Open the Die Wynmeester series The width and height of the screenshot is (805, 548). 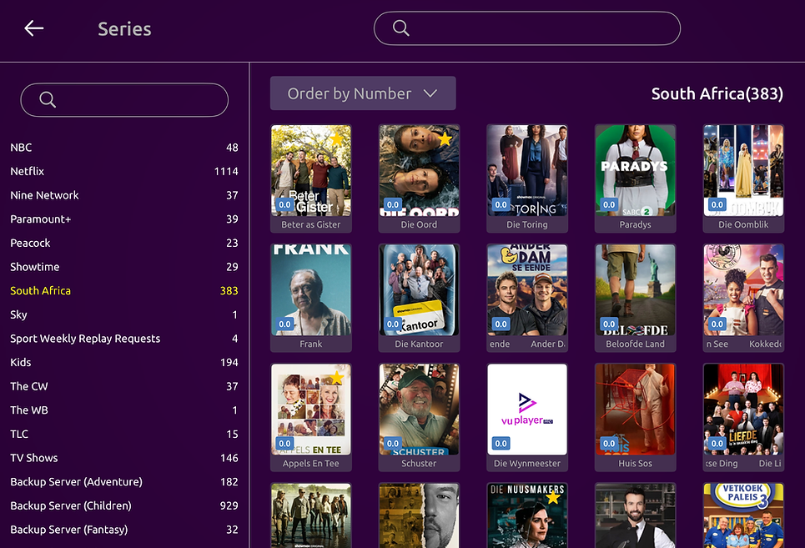(x=527, y=417)
